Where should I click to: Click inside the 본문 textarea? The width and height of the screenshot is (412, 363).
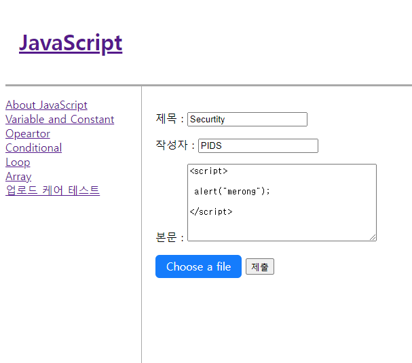coord(282,203)
